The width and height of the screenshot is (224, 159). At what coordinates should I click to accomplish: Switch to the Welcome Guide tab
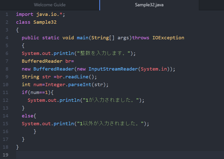pyautogui.click(x=50, y=5)
